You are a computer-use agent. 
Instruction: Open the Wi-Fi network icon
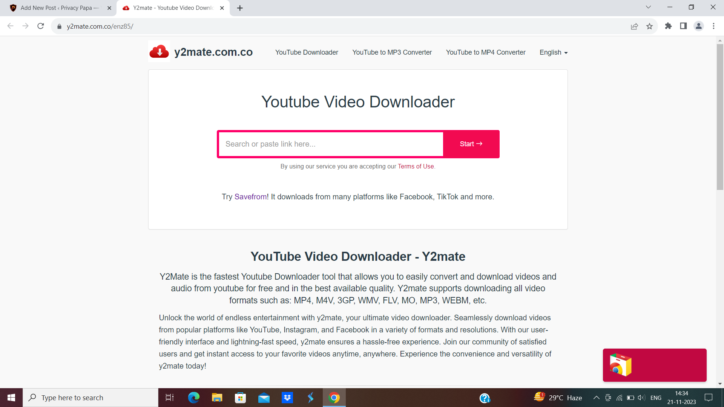coord(619,398)
